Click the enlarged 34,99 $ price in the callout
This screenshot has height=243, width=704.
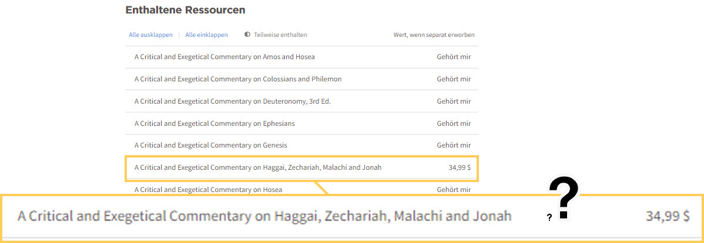[x=668, y=216]
